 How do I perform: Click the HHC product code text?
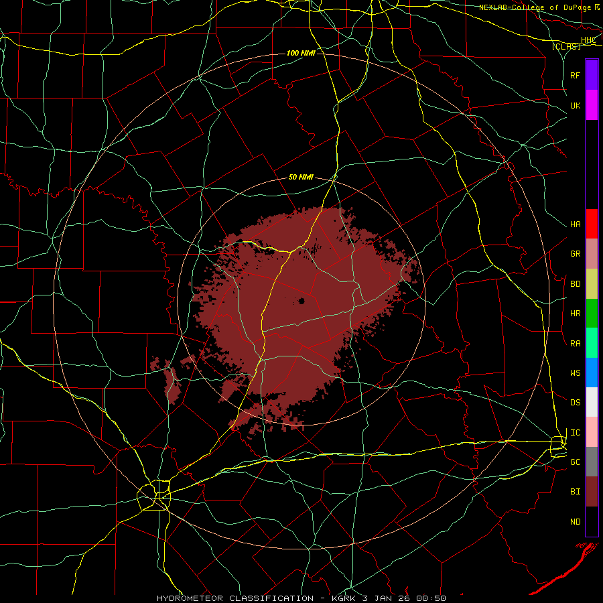coord(588,40)
